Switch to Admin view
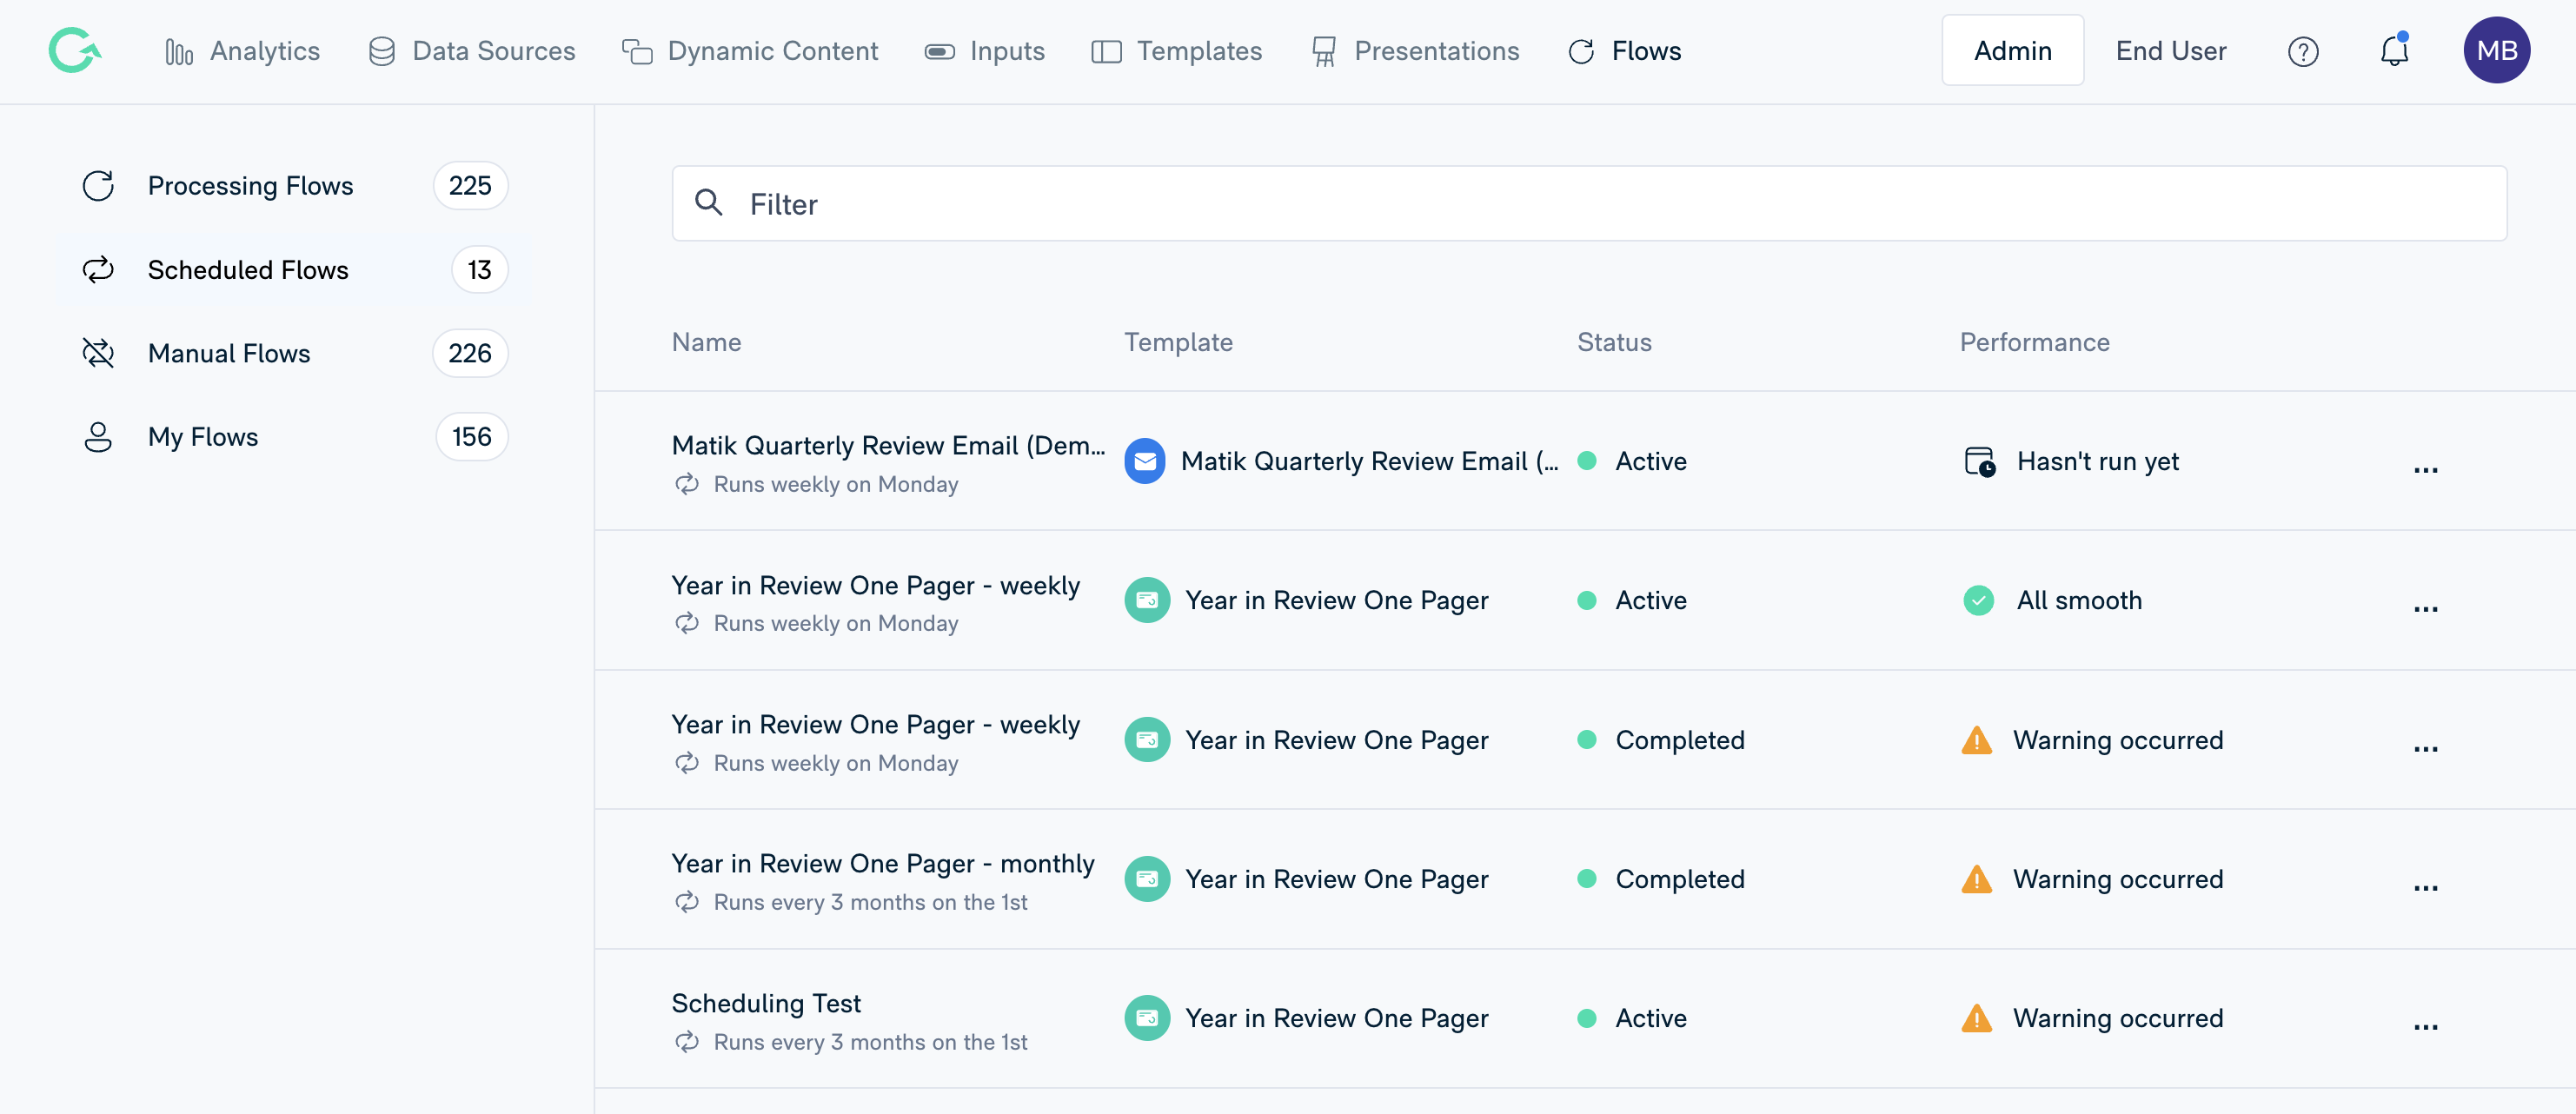The height and width of the screenshot is (1114, 2576). click(2012, 50)
